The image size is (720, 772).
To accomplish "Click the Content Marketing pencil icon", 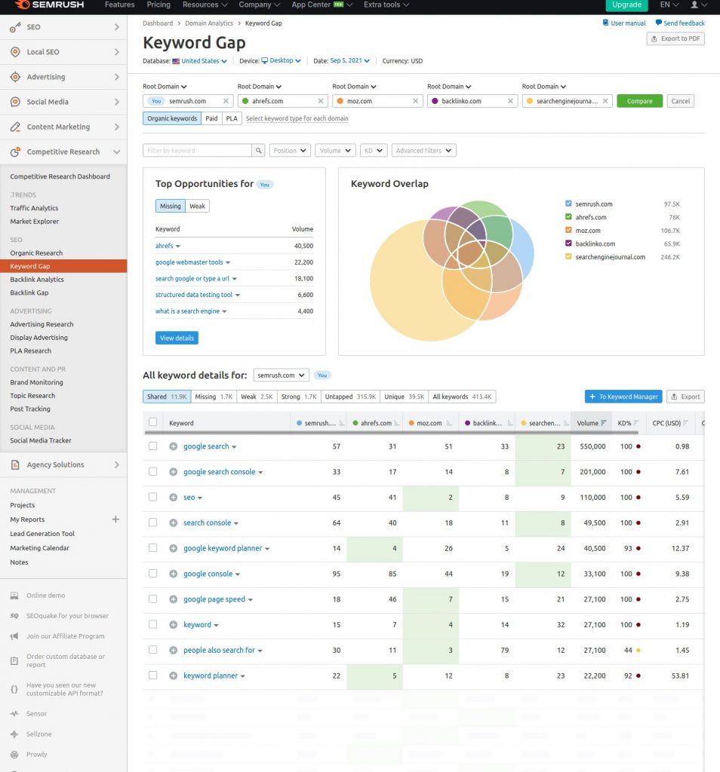I will click(15, 127).
